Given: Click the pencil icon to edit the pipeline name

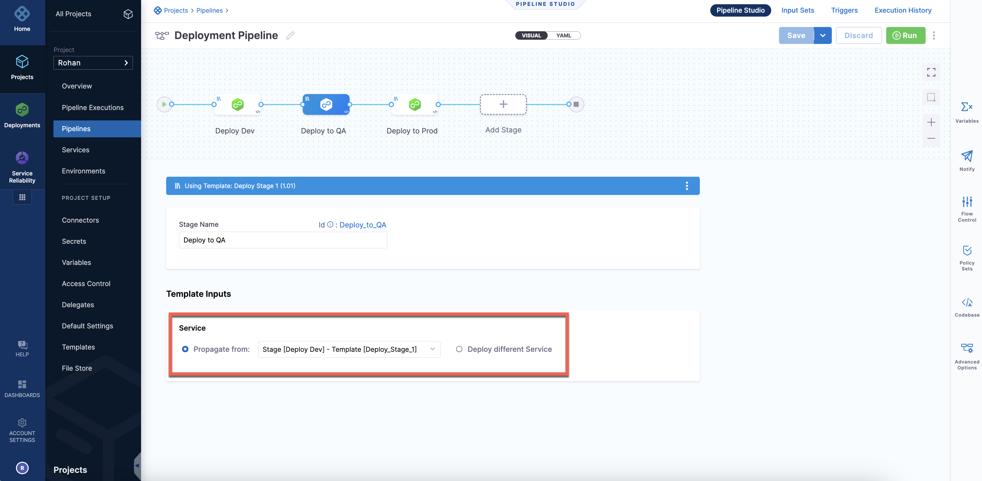Looking at the screenshot, I should click(291, 35).
